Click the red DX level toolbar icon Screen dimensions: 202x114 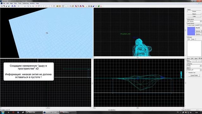click(101, 6)
